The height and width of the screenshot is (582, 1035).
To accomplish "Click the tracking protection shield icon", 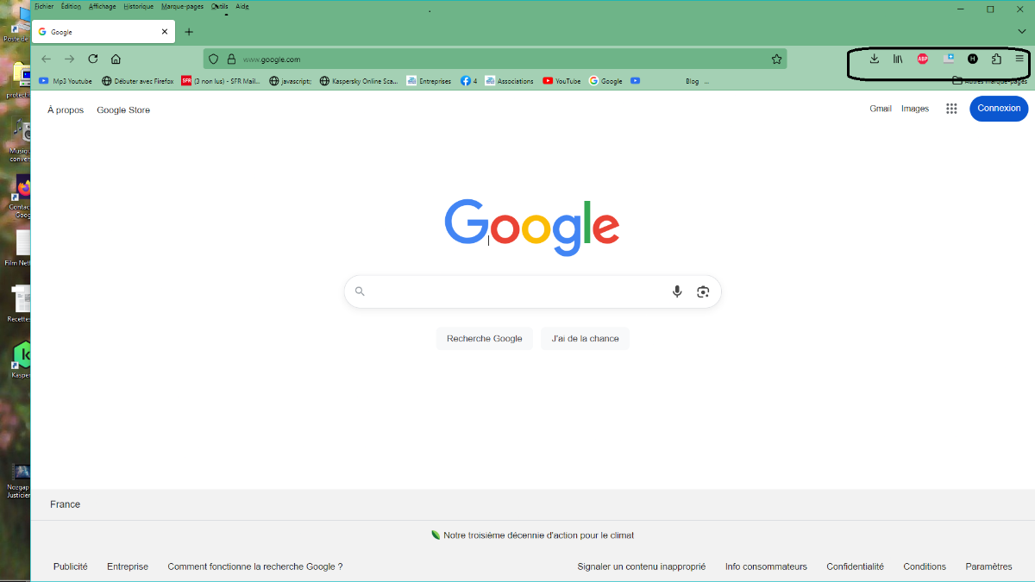I will point(214,59).
